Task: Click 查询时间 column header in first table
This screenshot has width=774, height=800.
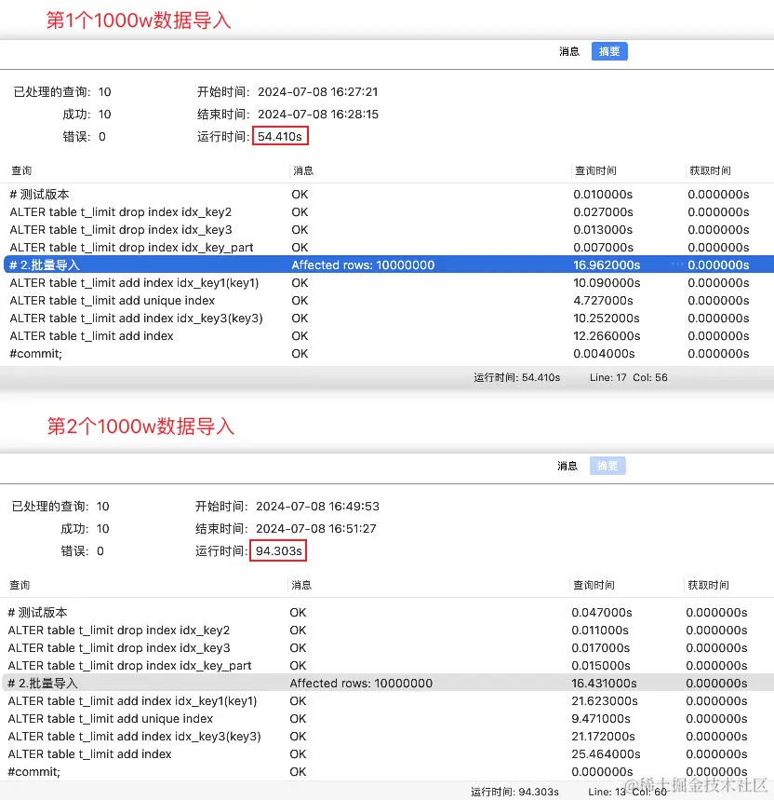Action: point(595,171)
